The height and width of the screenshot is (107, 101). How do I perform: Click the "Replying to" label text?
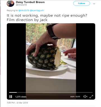pyautogui.click(x=12, y=11)
